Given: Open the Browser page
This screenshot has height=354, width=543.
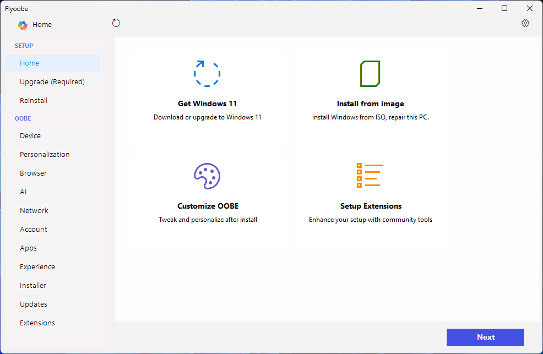Looking at the screenshot, I should click(53, 173).
